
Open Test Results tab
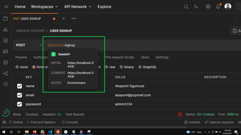pyautogui.click(x=75, y=114)
